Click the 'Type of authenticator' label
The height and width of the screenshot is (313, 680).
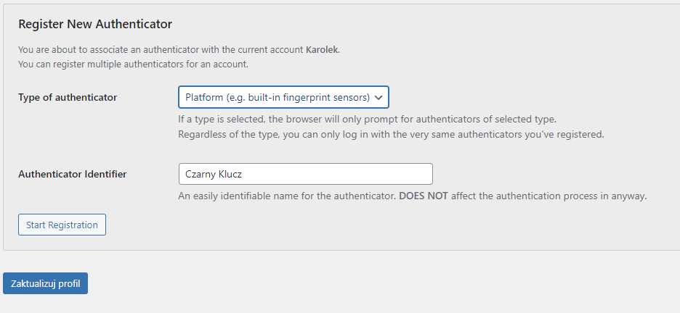pos(68,97)
